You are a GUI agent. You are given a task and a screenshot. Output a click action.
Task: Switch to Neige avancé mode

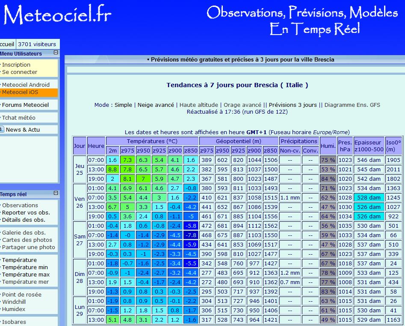[156, 105]
